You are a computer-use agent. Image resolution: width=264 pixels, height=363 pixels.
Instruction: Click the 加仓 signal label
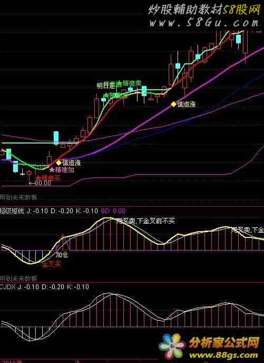pyautogui.click(x=62, y=255)
